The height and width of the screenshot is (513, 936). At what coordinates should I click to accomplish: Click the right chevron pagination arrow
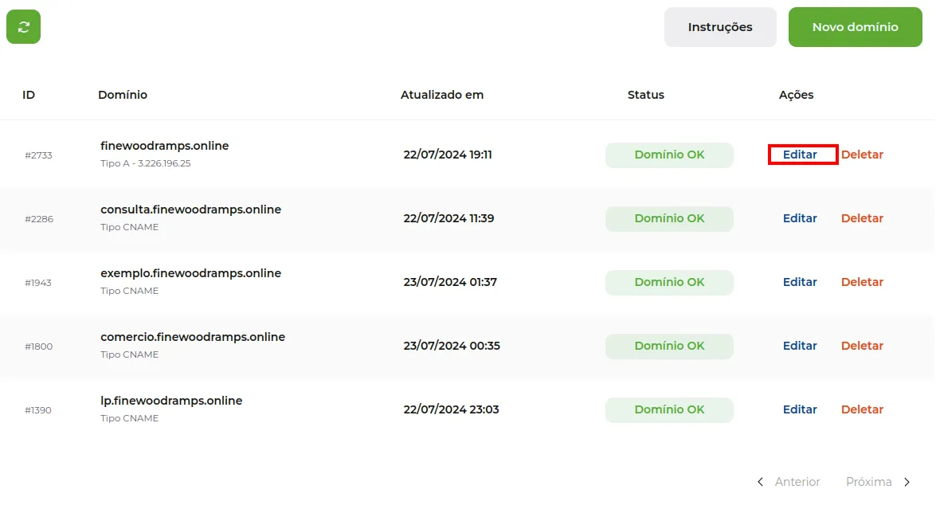click(x=907, y=482)
